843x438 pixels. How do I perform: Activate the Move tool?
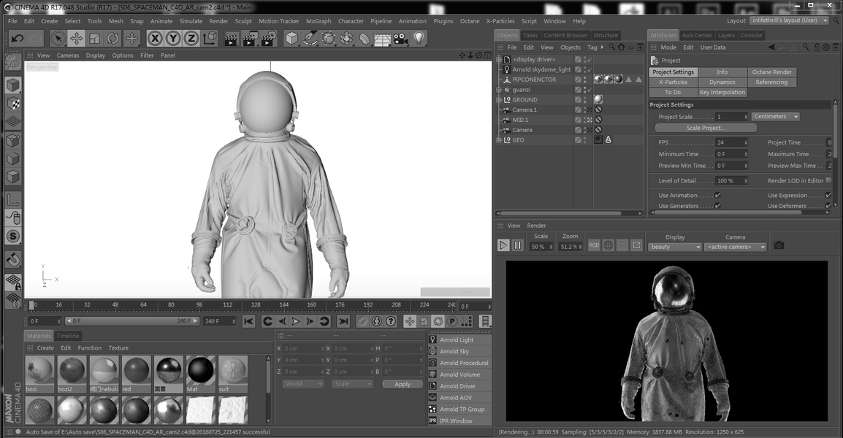(x=77, y=38)
